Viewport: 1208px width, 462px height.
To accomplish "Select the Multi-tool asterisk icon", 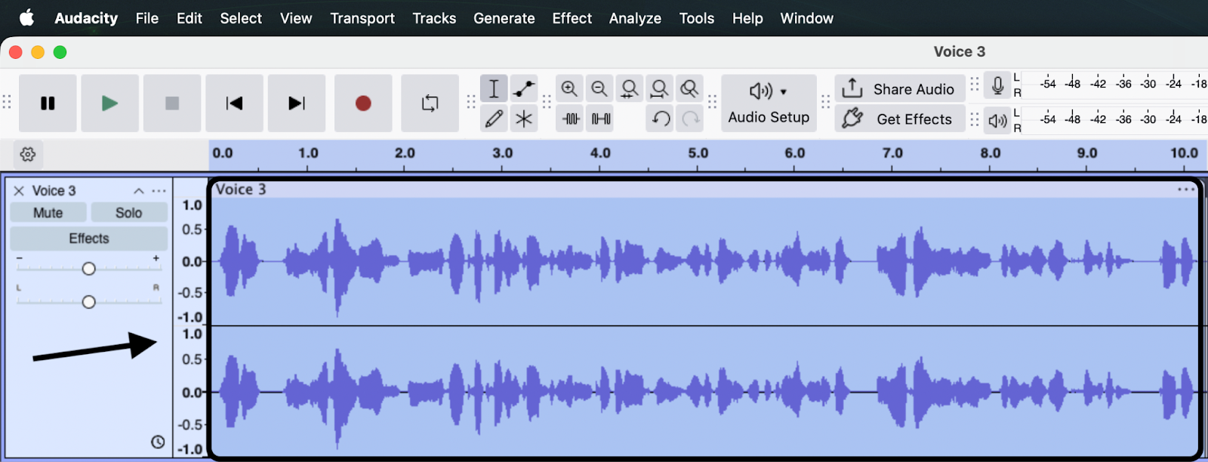I will point(524,119).
